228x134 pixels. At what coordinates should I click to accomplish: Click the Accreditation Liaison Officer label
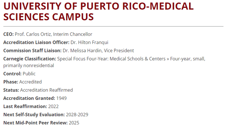click(36, 42)
